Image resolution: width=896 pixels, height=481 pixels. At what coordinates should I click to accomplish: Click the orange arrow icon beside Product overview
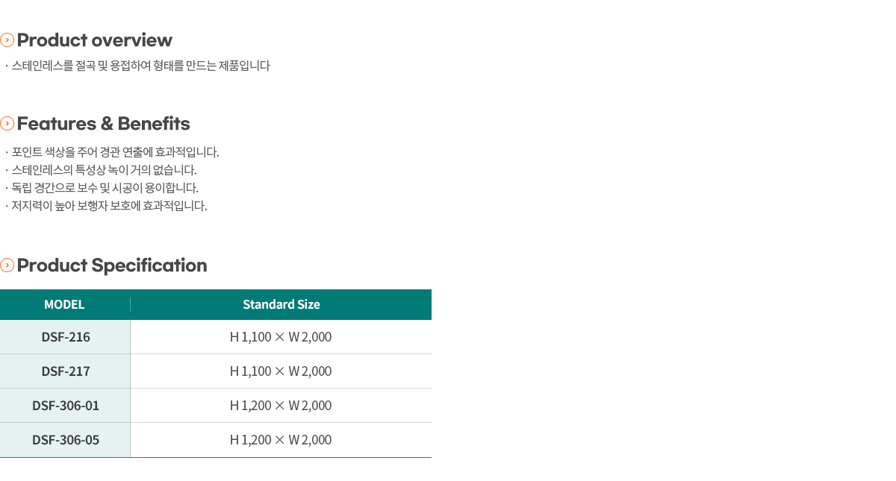click(x=7, y=40)
